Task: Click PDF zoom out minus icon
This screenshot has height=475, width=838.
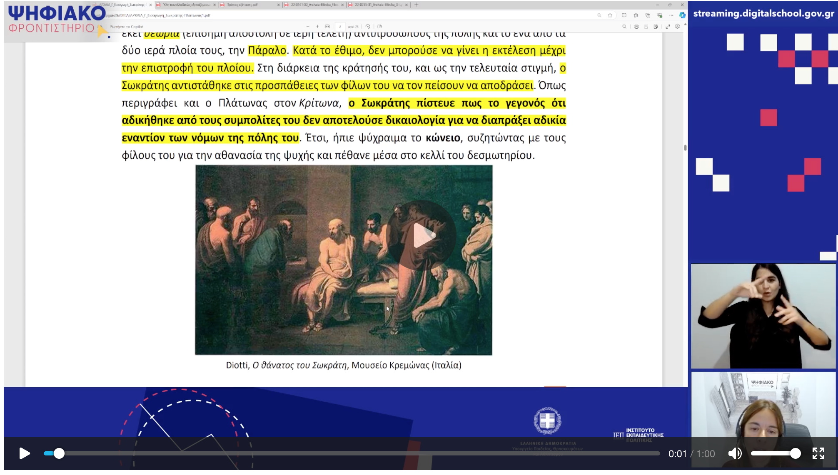Action: pos(308,27)
